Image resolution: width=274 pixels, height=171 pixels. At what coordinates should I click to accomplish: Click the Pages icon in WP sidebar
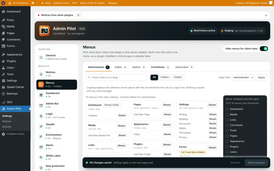coord(3,33)
